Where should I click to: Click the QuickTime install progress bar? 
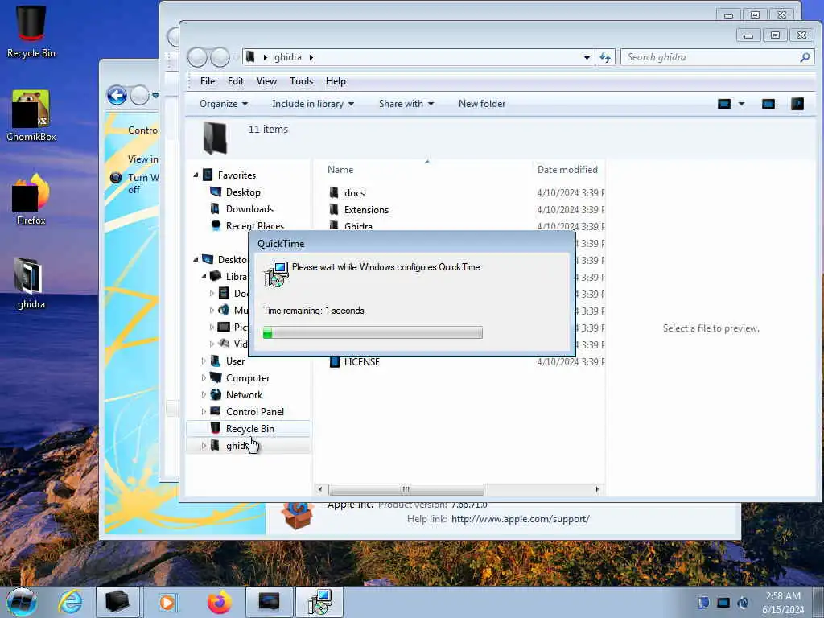(x=373, y=332)
